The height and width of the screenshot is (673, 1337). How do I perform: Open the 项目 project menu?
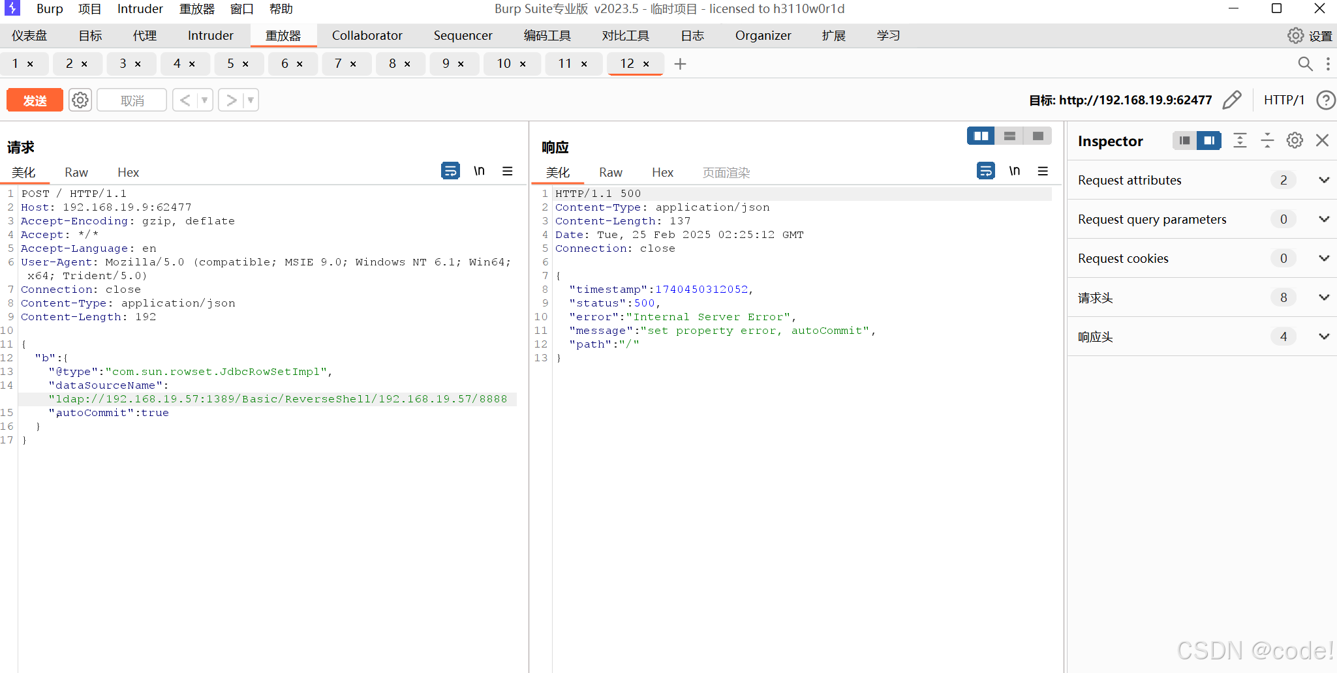click(x=89, y=9)
